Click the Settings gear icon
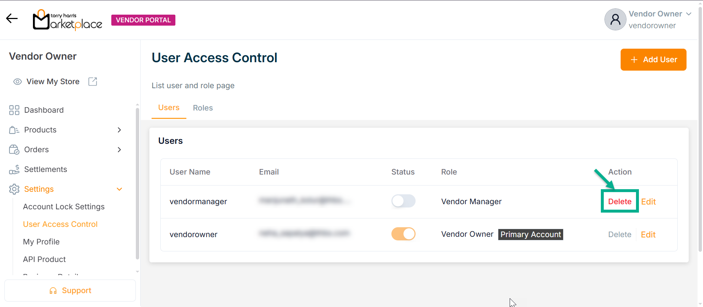 point(14,189)
